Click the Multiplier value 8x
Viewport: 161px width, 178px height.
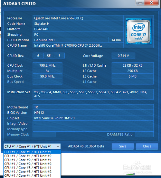47,71
